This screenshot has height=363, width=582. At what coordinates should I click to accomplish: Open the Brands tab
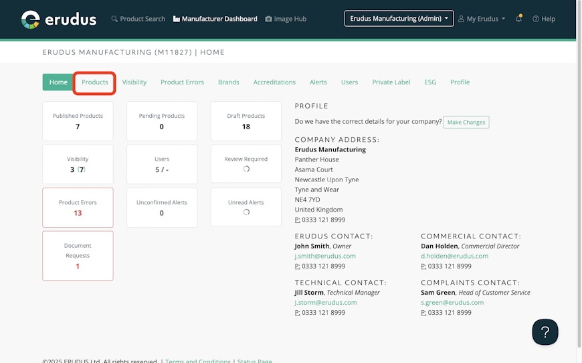pyautogui.click(x=229, y=82)
